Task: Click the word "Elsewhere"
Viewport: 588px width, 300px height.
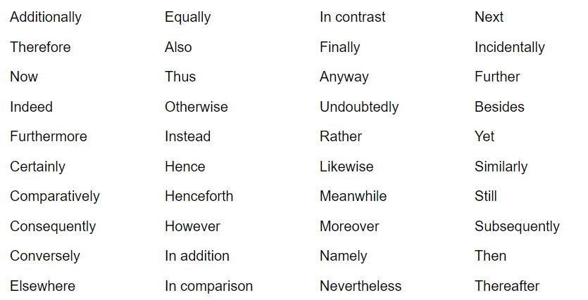Action: click(x=42, y=286)
